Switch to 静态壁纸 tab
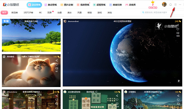Viewport: 184px width, 109px height. 51,5
